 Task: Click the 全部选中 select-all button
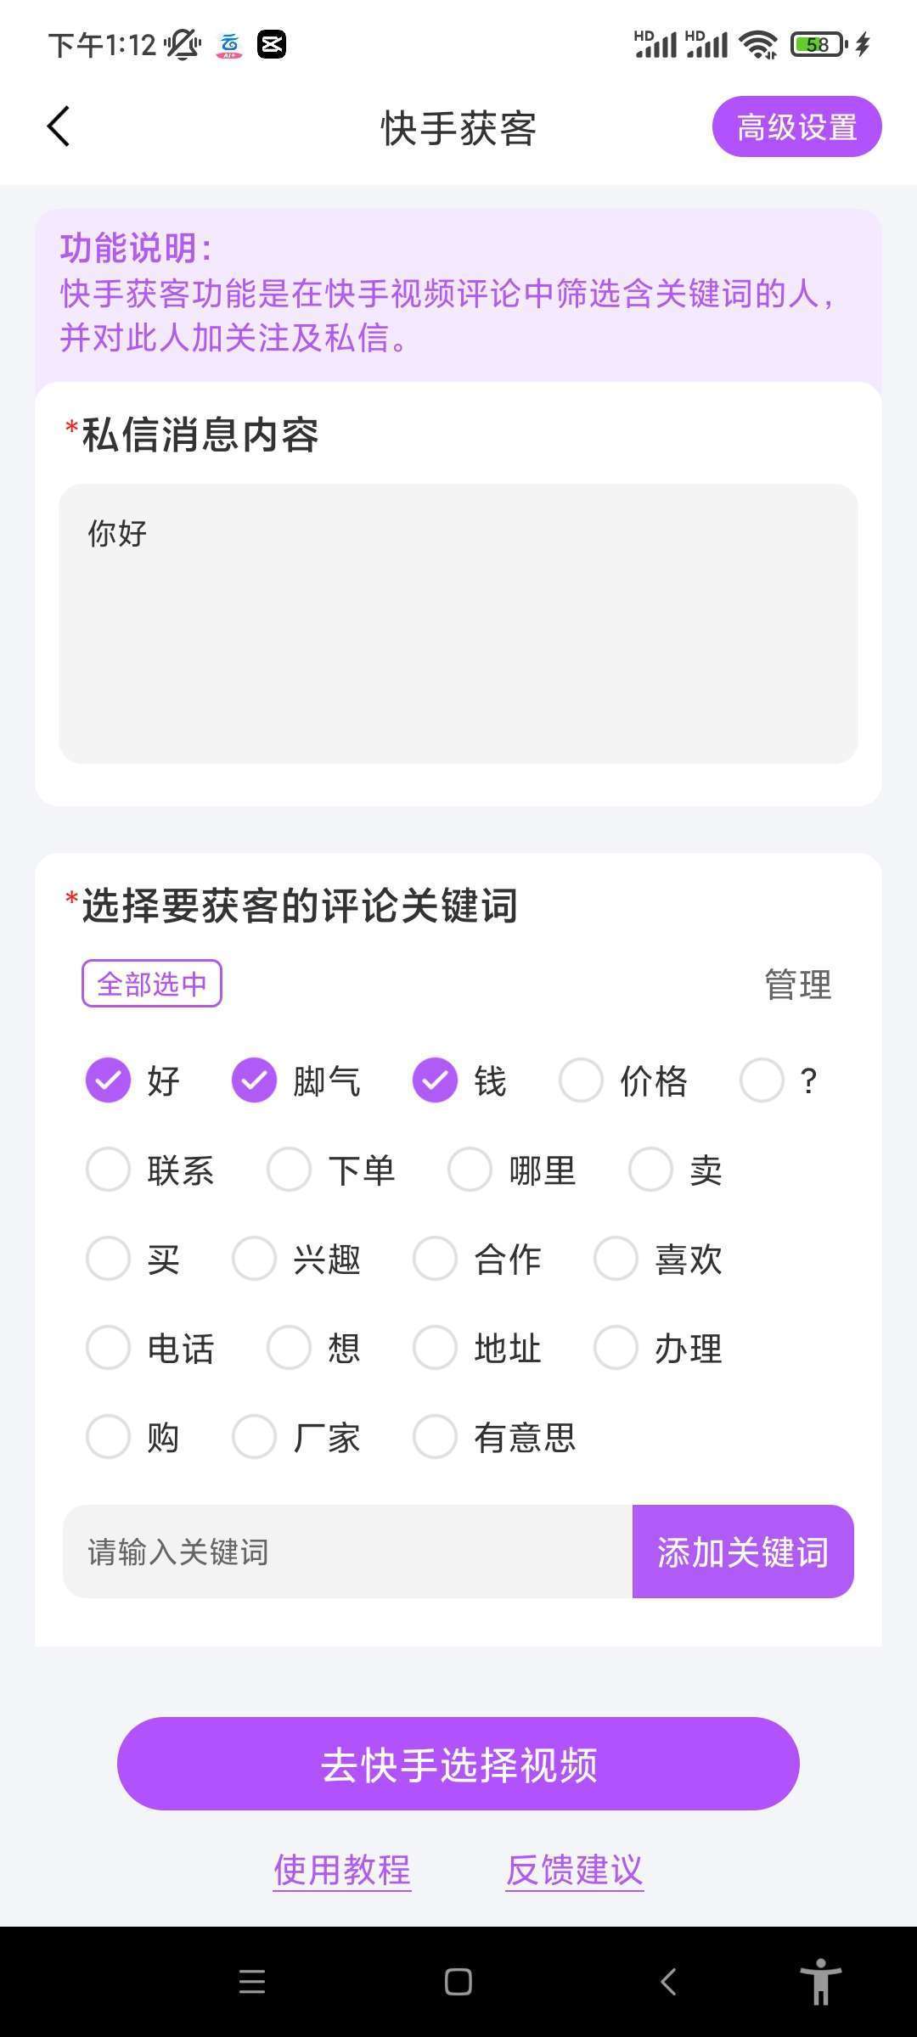coord(152,984)
